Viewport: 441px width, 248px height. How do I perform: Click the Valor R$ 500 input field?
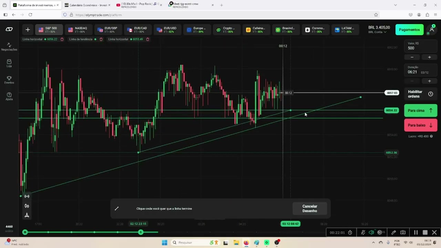pos(421,46)
